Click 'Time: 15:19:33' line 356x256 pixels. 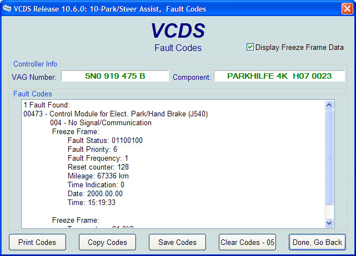92,202
